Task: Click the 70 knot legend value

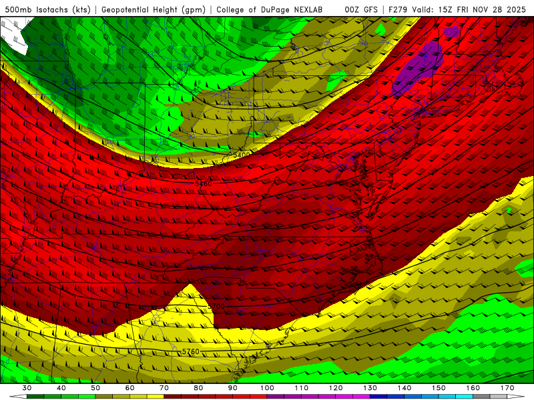Action: click(164, 388)
